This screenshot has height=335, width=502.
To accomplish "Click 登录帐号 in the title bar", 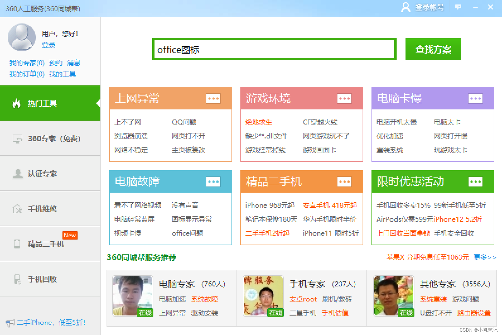I will point(429,7).
